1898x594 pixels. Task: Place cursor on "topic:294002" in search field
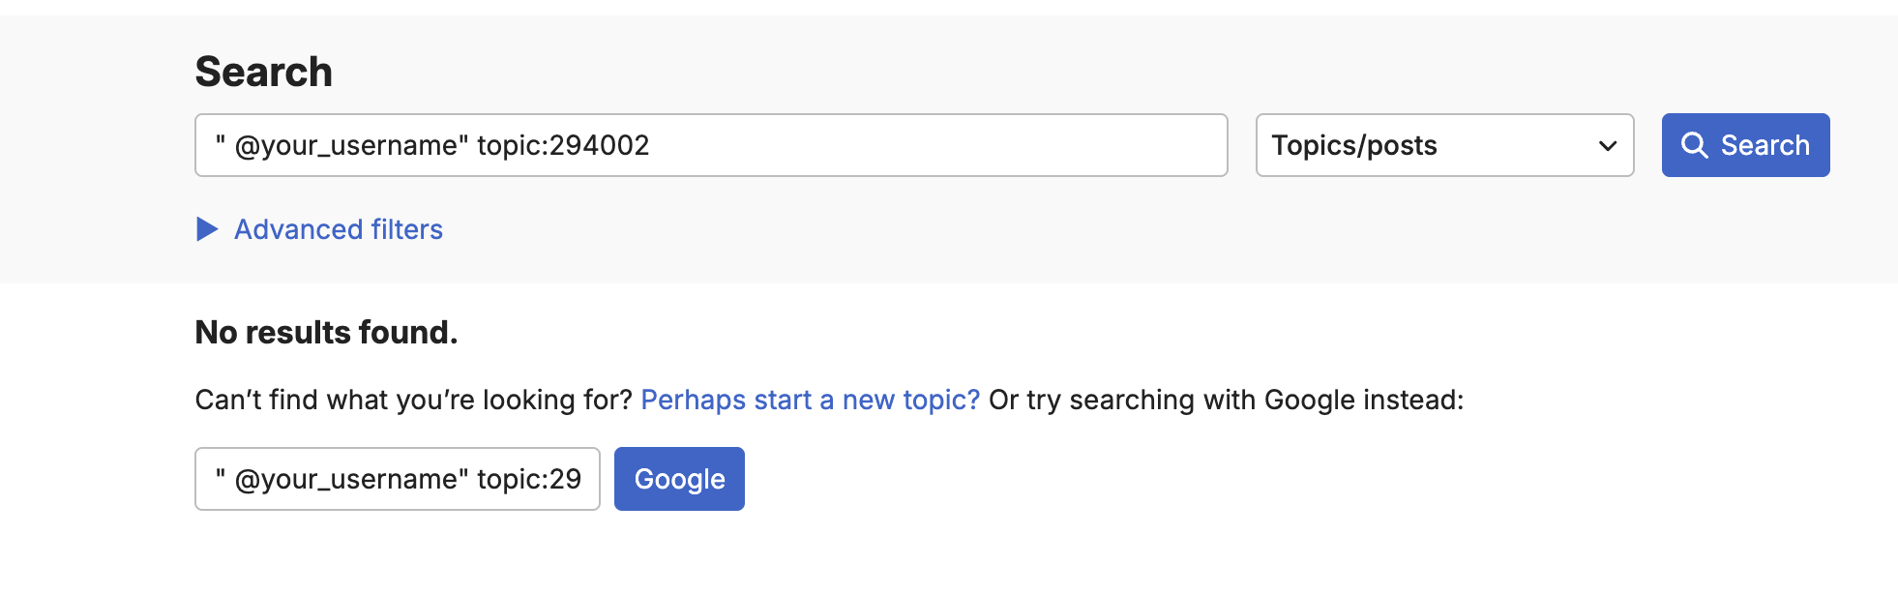click(x=563, y=145)
